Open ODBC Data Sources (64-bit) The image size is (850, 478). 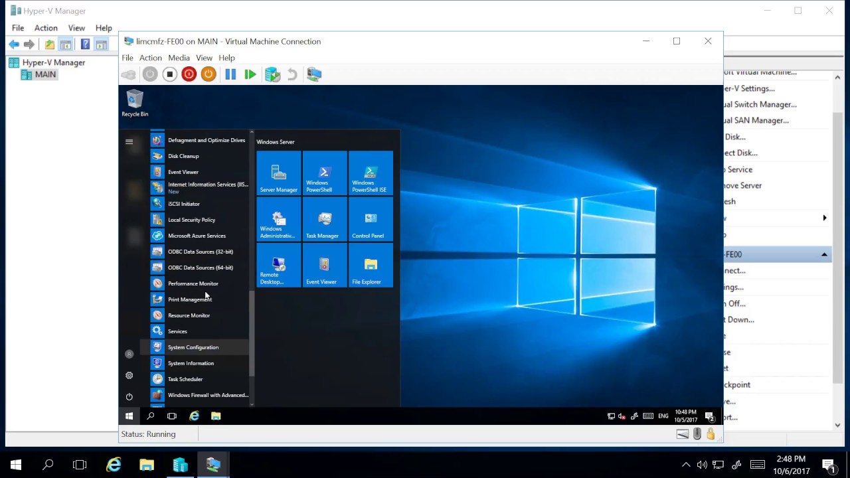pyautogui.click(x=199, y=268)
